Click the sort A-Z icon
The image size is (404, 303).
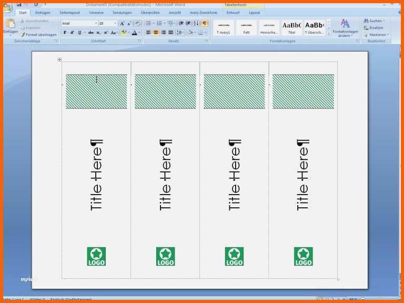click(196, 23)
